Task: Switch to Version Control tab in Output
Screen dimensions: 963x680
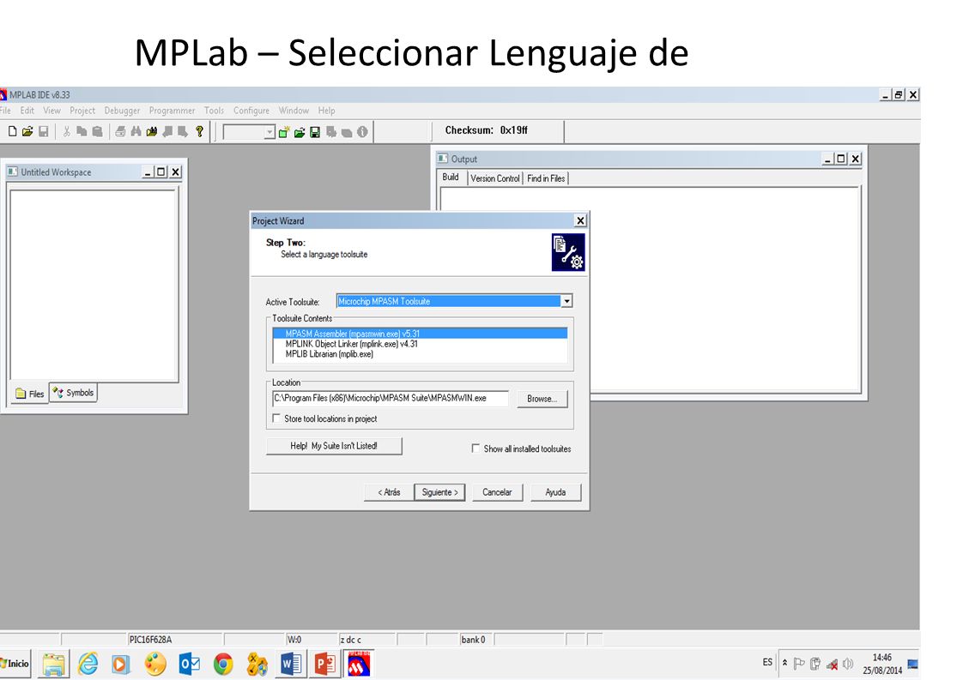Action: (495, 178)
